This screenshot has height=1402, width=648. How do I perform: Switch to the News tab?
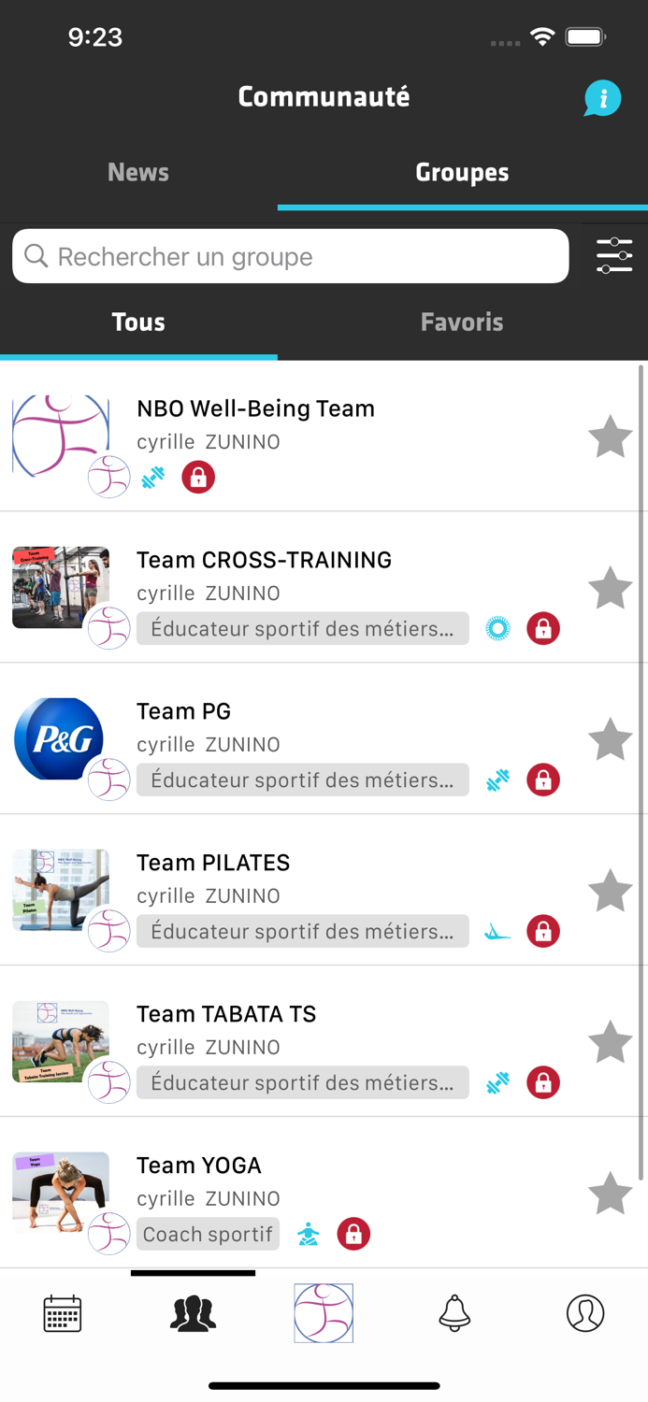tap(137, 172)
